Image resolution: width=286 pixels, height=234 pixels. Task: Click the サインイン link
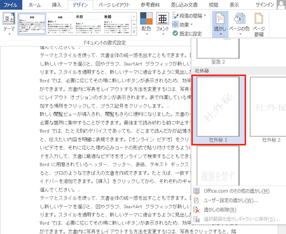click(265, 5)
